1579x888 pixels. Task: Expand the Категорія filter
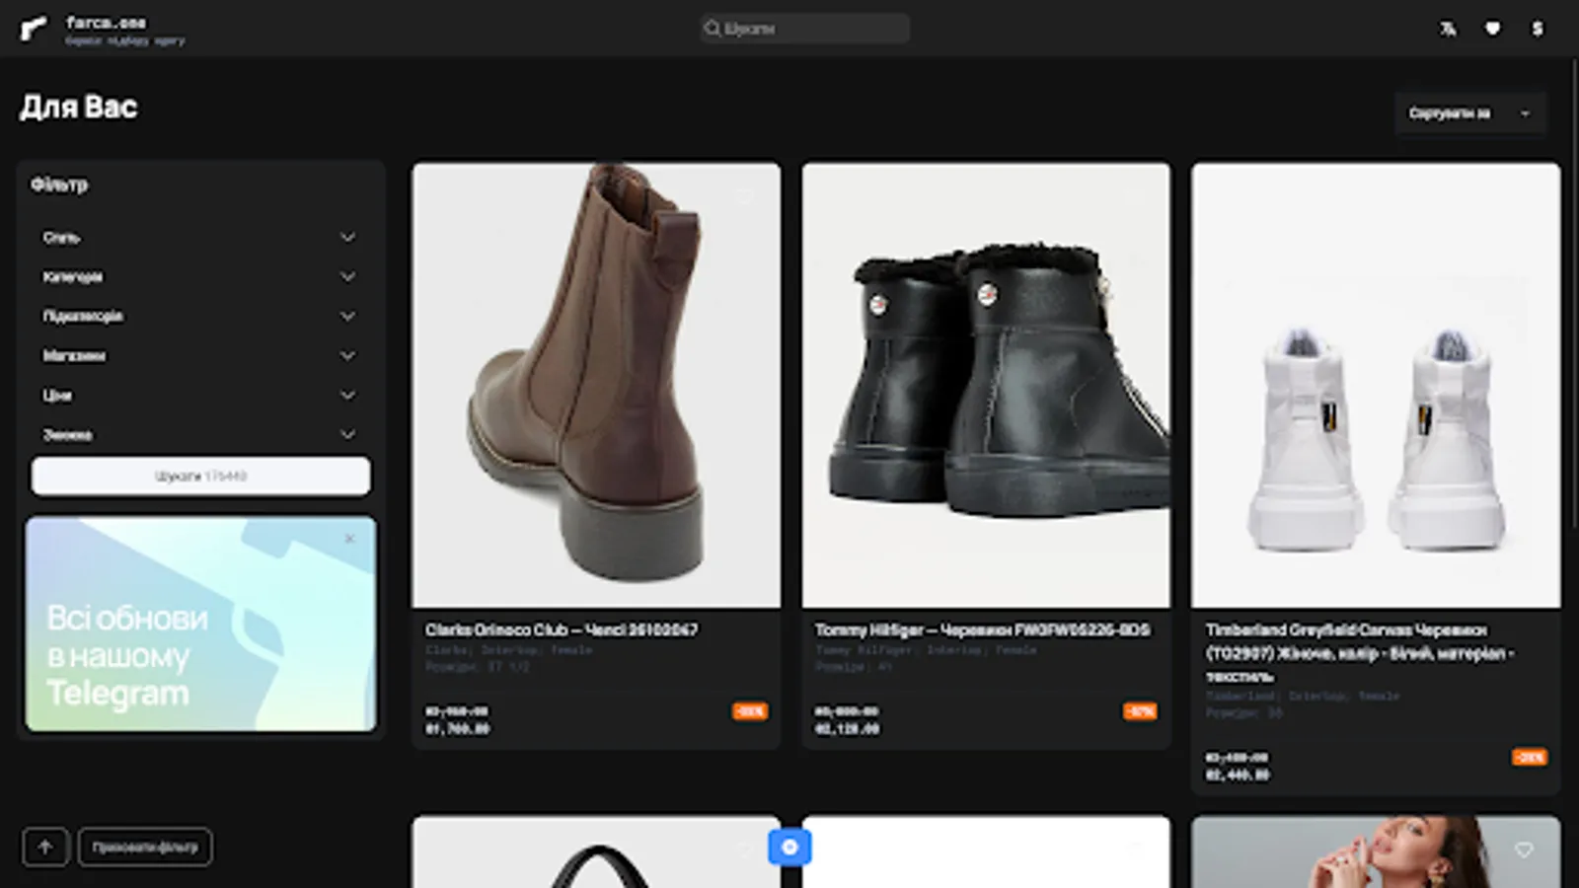click(199, 276)
